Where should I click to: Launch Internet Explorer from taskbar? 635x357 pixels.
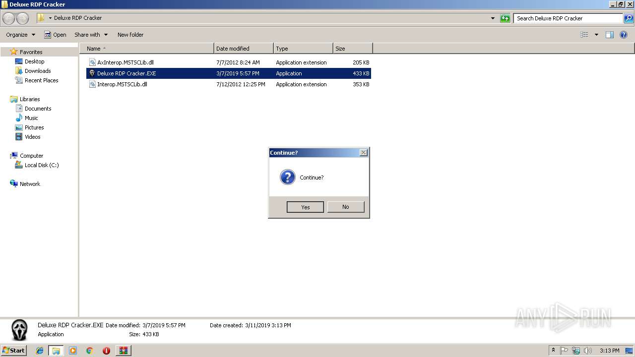click(x=40, y=351)
